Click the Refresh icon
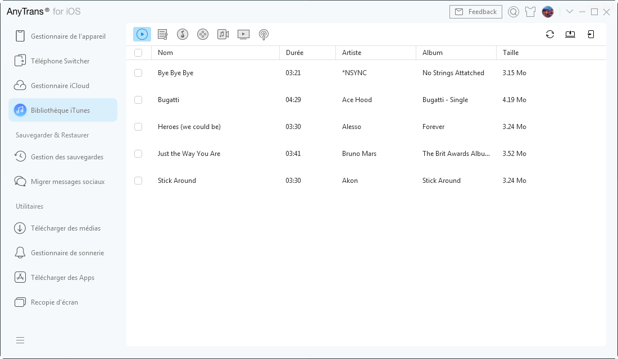This screenshot has width=618, height=359. 550,34
